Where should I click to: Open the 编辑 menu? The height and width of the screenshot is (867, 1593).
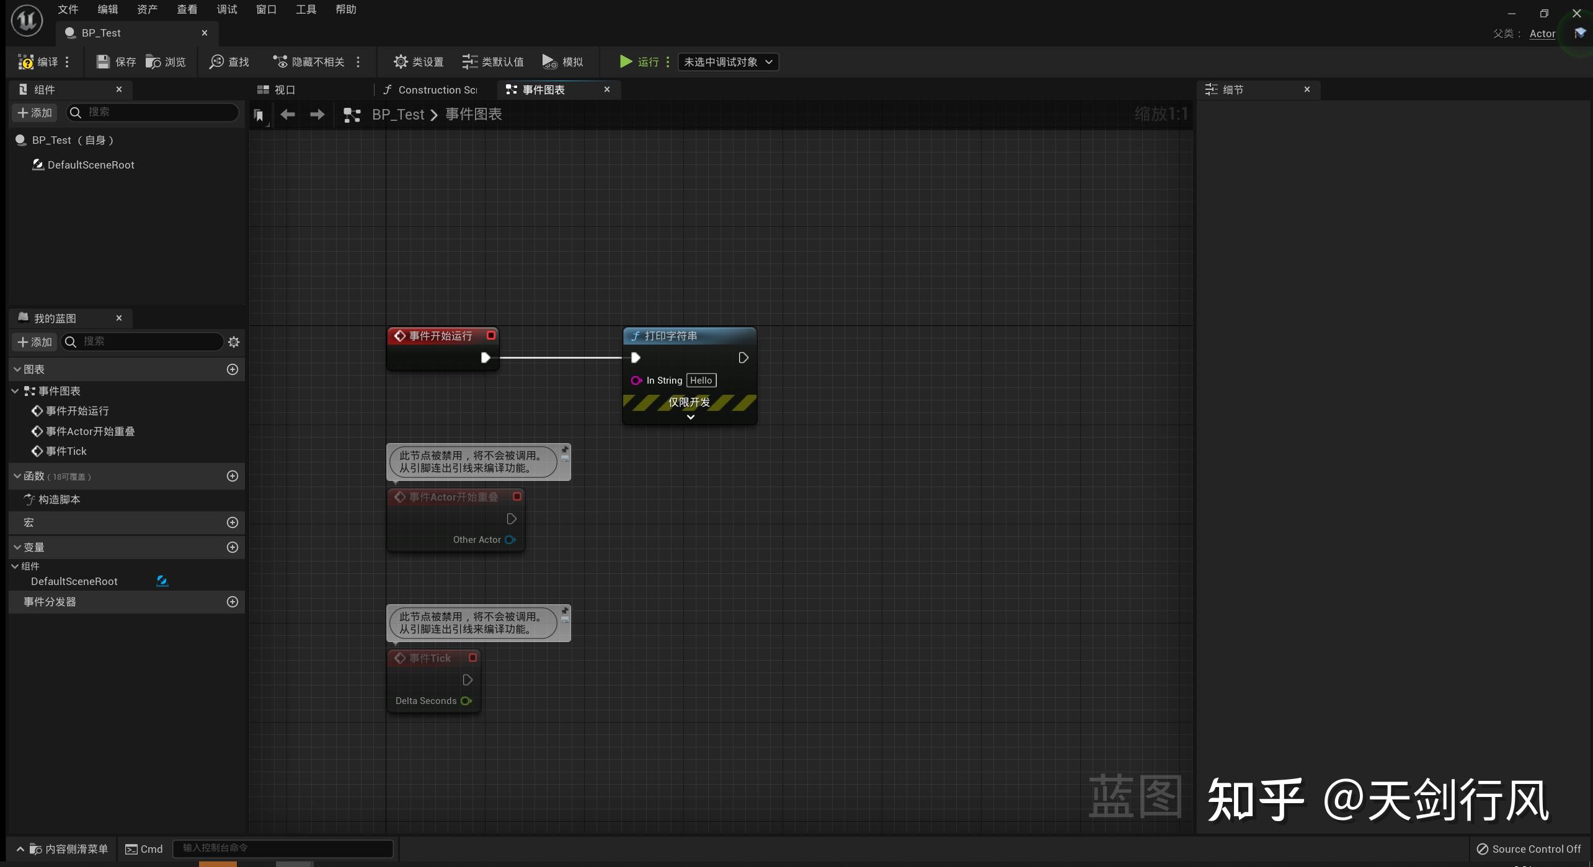pyautogui.click(x=108, y=9)
